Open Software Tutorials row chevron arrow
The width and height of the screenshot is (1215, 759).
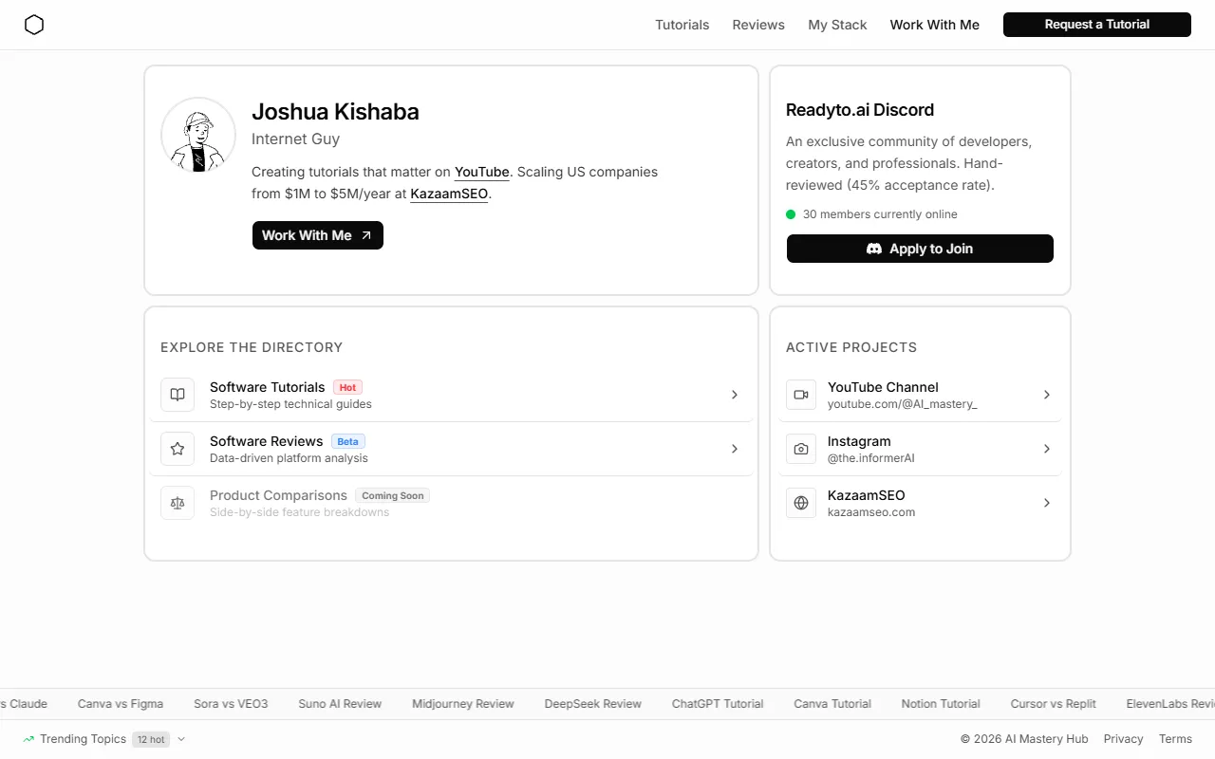(735, 395)
